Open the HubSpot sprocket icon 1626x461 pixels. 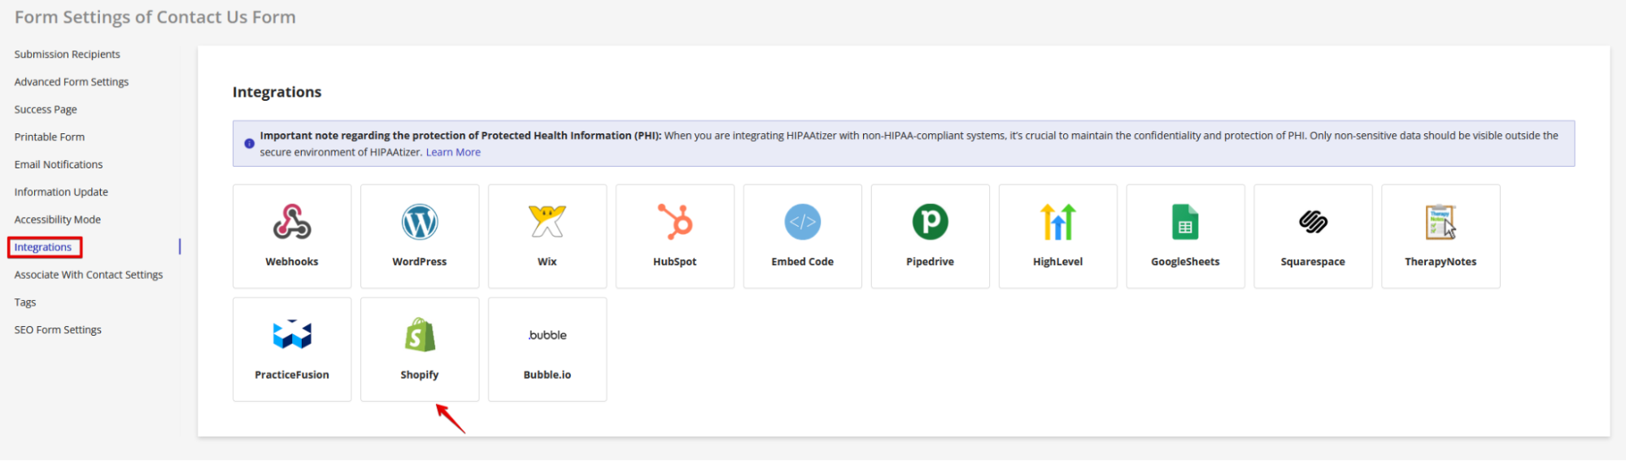point(675,222)
